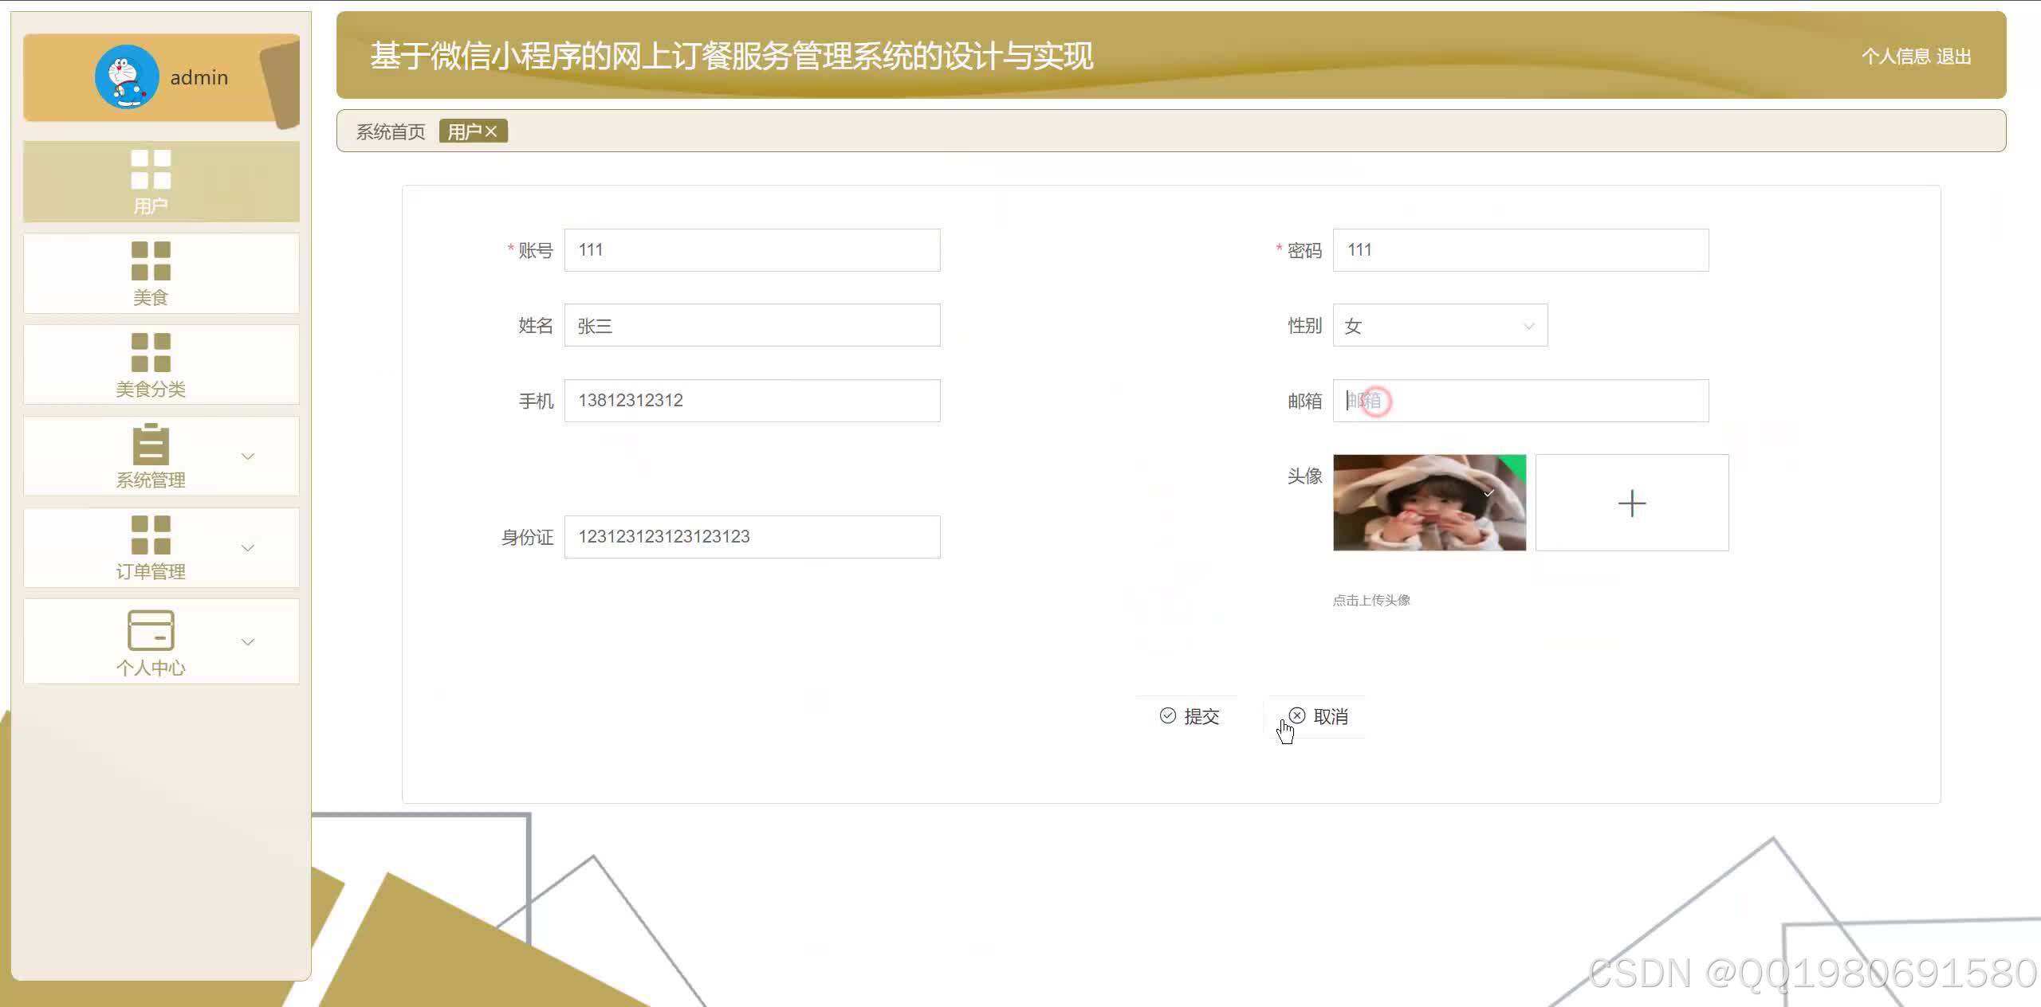The image size is (2041, 1007).
Task: Select the 美食分类 grid icon
Action: tap(151, 353)
